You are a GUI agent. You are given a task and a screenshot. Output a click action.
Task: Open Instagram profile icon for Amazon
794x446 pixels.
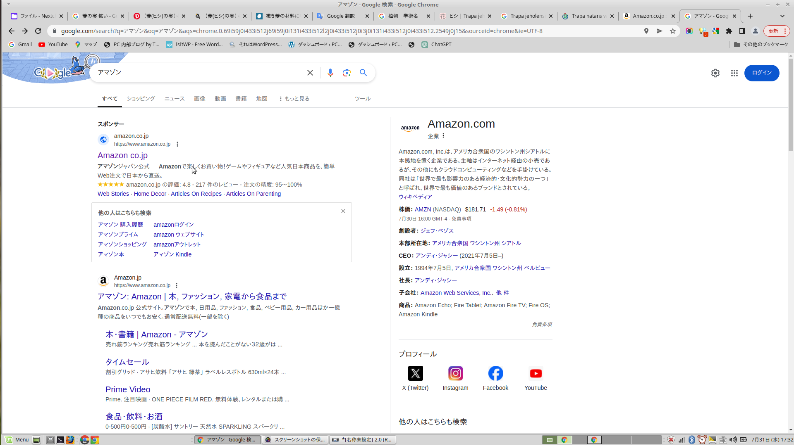pos(455,373)
